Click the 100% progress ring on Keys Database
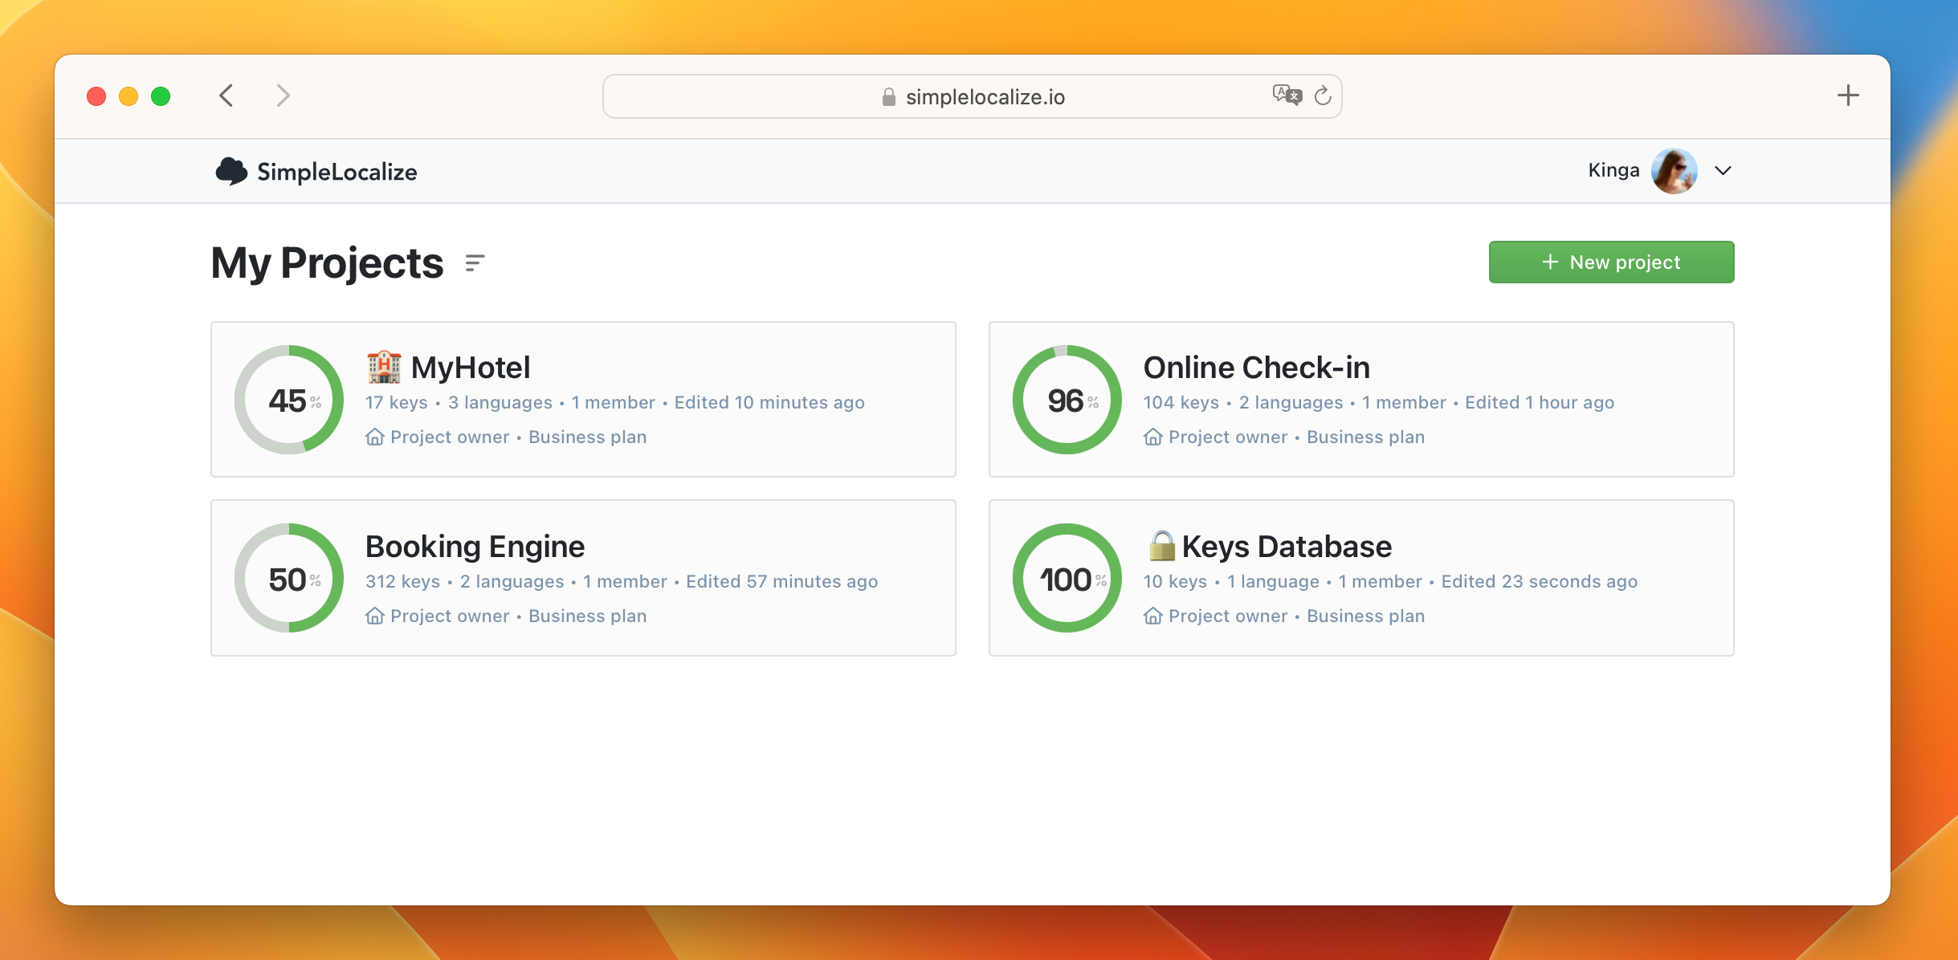 coord(1067,578)
